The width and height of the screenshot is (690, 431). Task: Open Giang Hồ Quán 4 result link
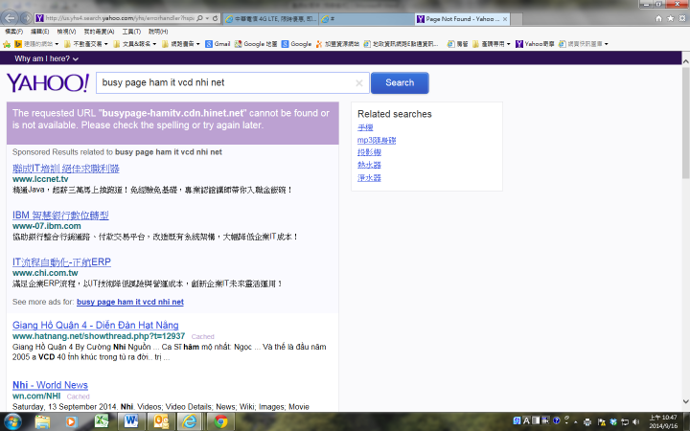96,325
